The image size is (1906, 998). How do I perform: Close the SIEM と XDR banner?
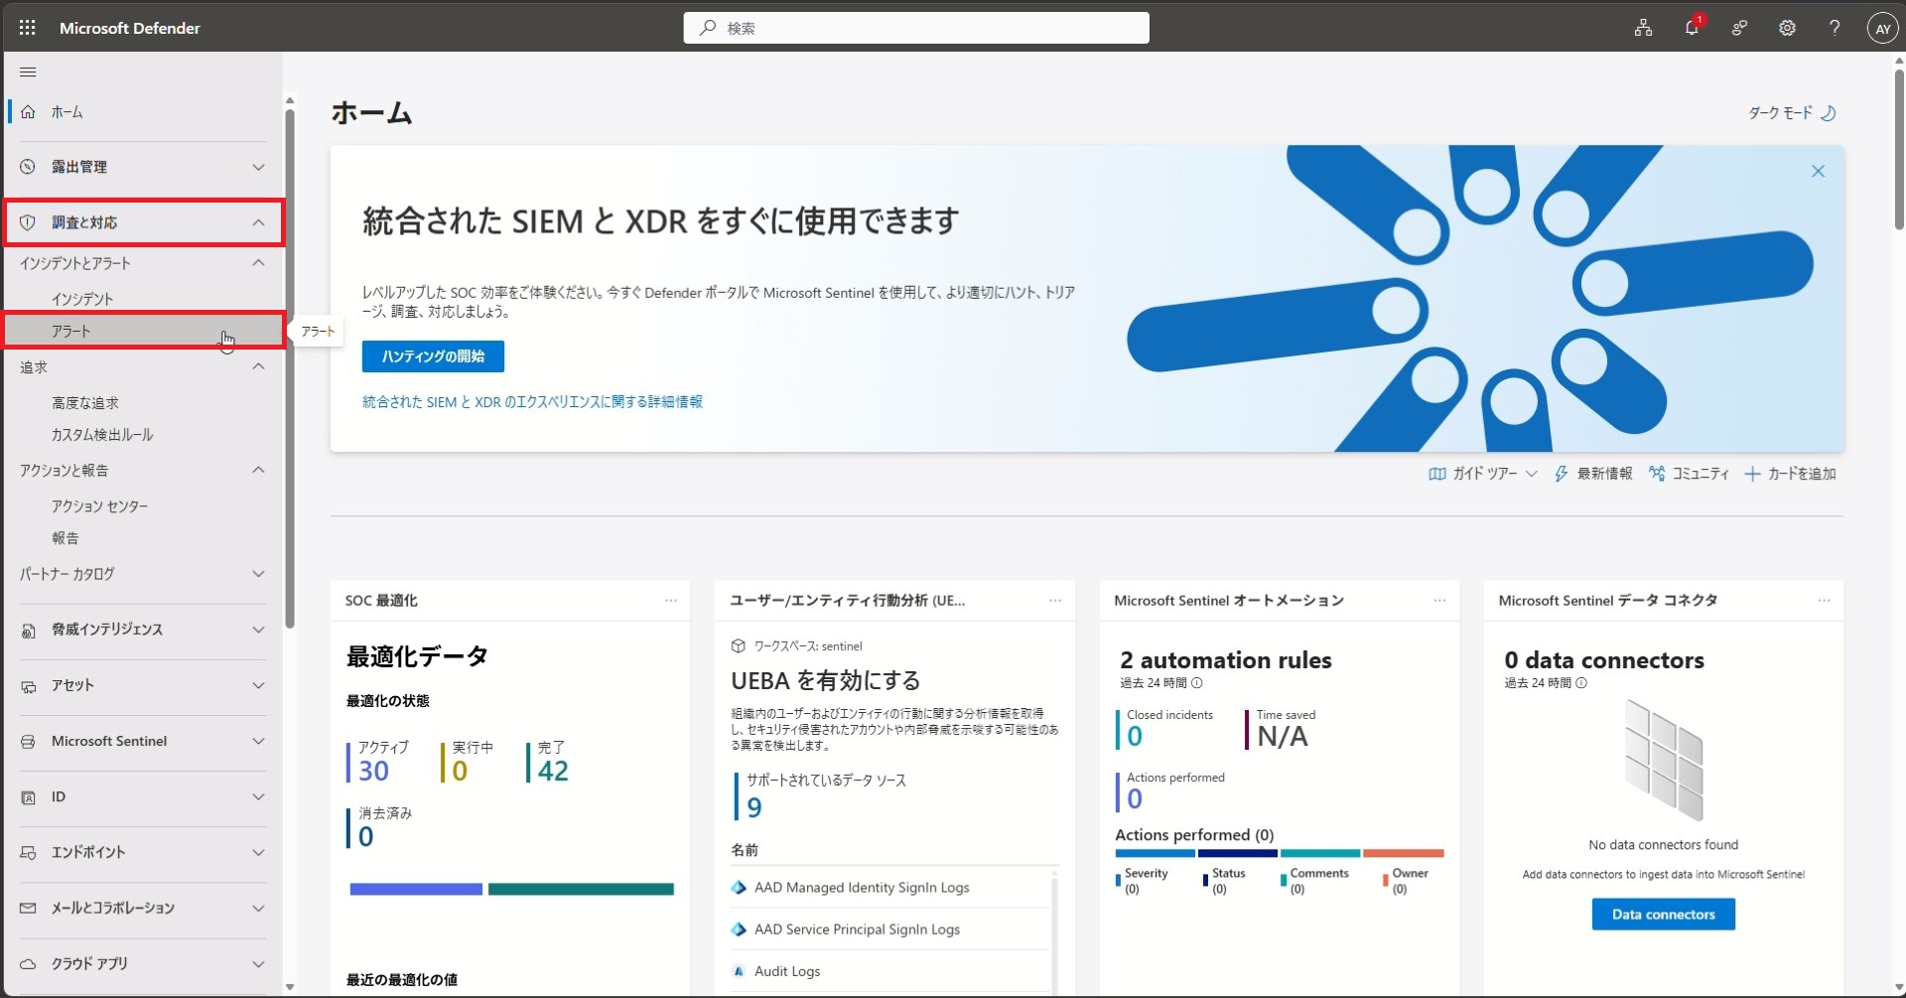[1818, 172]
